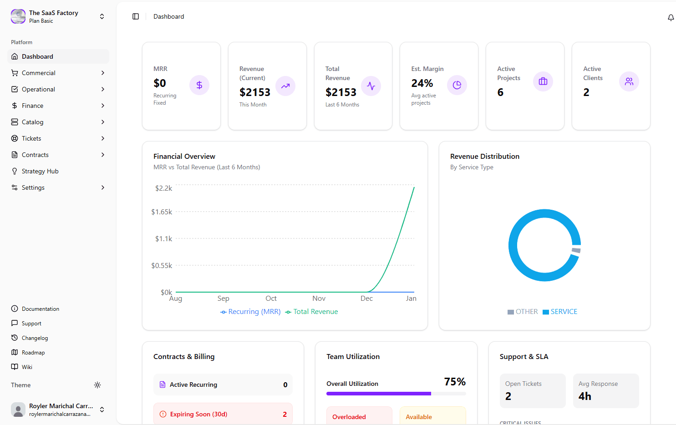Open the Changelog link
This screenshot has height=425, width=676.
(35, 338)
